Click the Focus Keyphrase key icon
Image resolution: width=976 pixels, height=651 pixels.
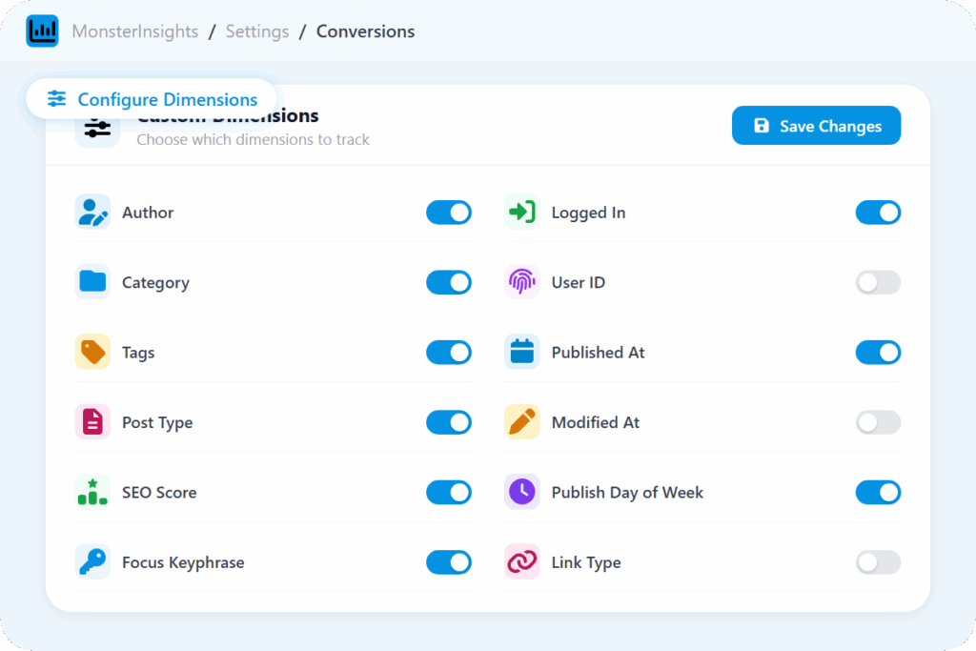point(92,562)
